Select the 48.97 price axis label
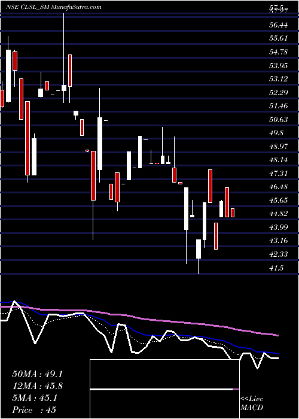 click(278, 147)
